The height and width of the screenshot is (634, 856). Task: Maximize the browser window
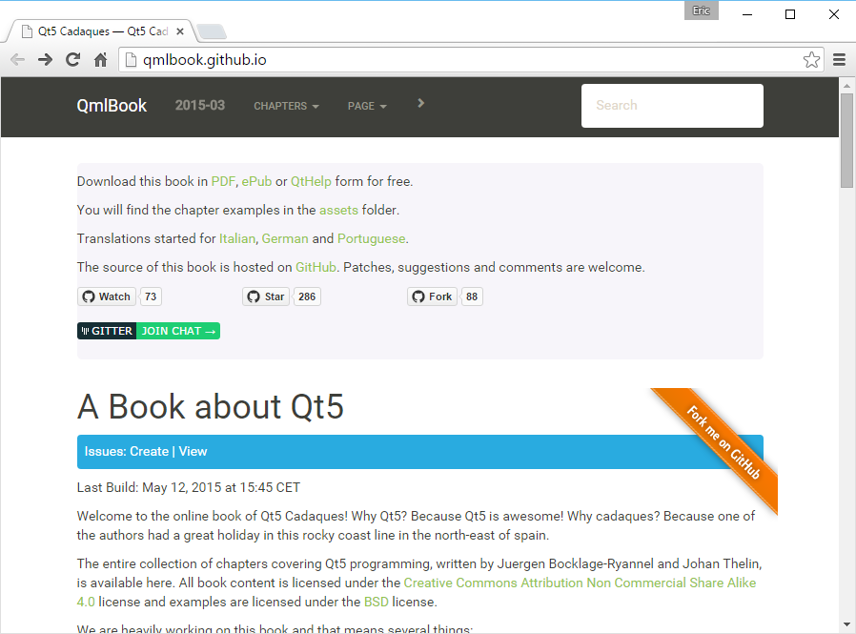(790, 14)
